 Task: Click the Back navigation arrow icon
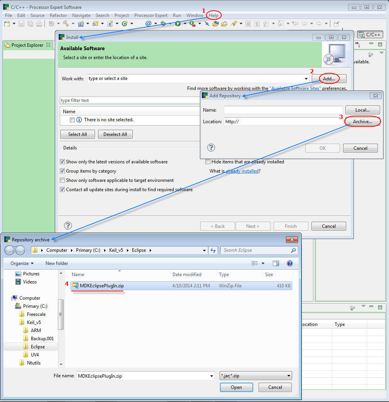coord(304,24)
